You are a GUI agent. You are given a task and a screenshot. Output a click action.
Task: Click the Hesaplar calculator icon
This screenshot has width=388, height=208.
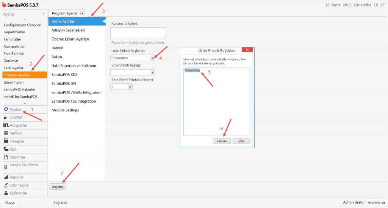point(6,141)
